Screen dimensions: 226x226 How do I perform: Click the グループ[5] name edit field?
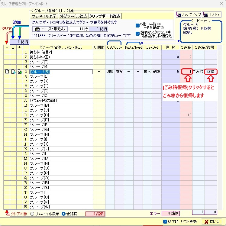tap(60, 72)
